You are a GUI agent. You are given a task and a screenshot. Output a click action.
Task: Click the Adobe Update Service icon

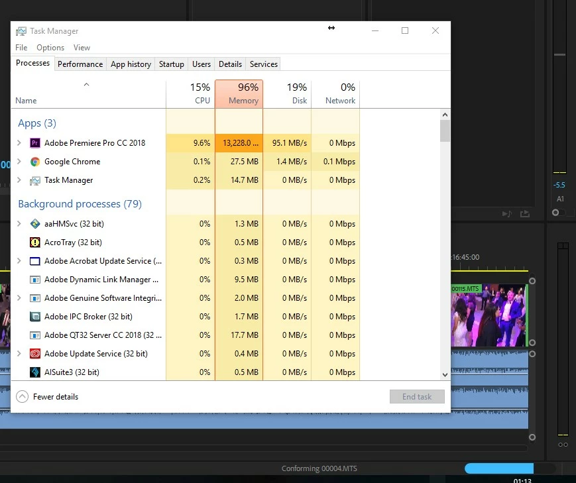click(x=35, y=353)
